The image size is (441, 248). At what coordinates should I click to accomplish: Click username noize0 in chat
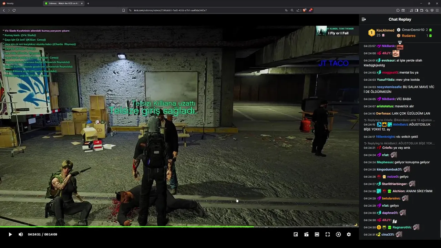click(392, 177)
